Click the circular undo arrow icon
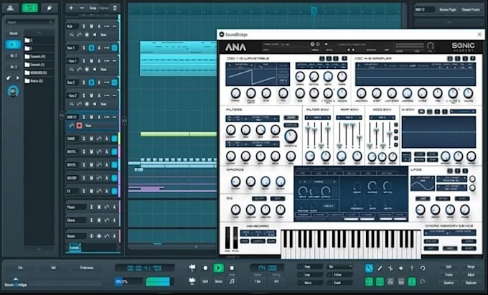The image size is (488, 295). (x=423, y=268)
